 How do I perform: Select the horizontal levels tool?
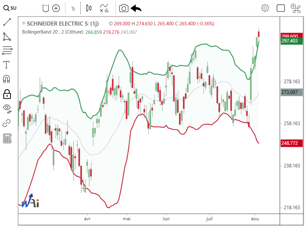pyautogui.click(x=7, y=51)
